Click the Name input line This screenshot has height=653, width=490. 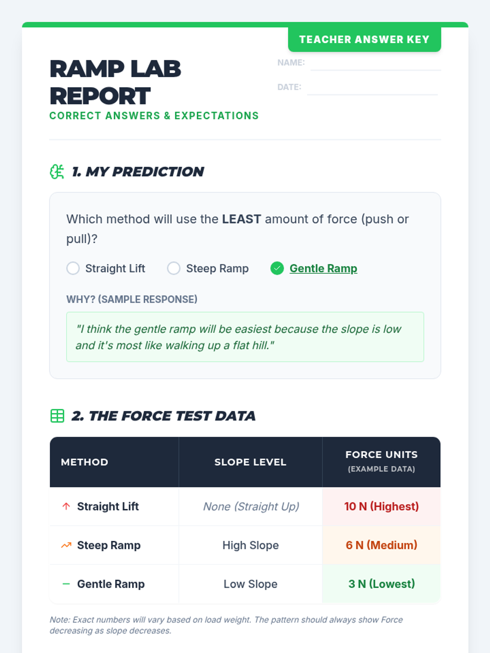point(376,63)
